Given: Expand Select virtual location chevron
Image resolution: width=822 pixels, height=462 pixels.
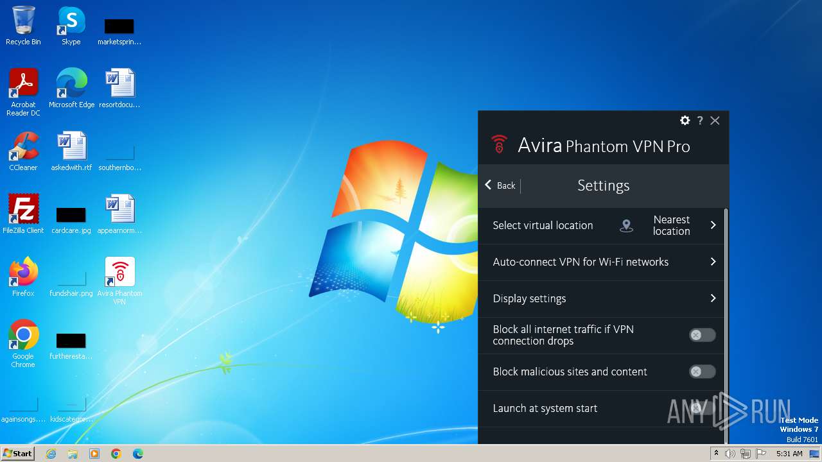Looking at the screenshot, I should (x=713, y=225).
